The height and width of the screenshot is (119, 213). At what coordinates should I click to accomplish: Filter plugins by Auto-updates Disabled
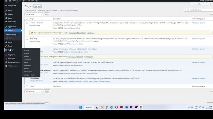tap(69, 11)
